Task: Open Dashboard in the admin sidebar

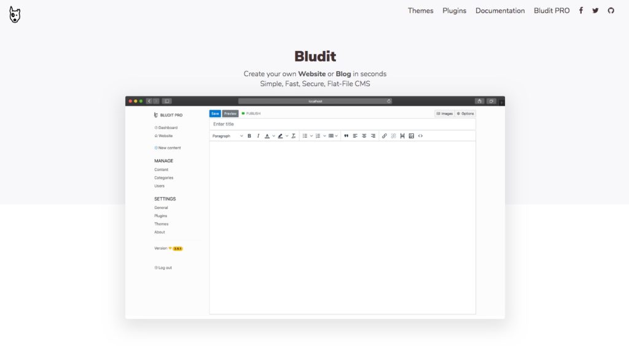Action: [166, 128]
